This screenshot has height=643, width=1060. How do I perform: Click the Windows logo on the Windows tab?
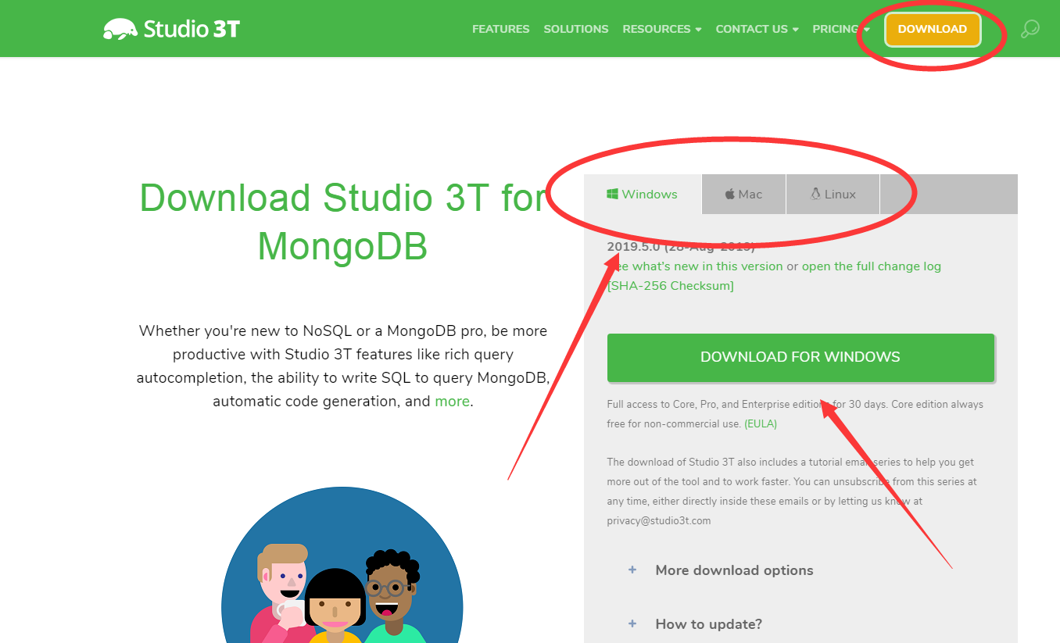612,194
